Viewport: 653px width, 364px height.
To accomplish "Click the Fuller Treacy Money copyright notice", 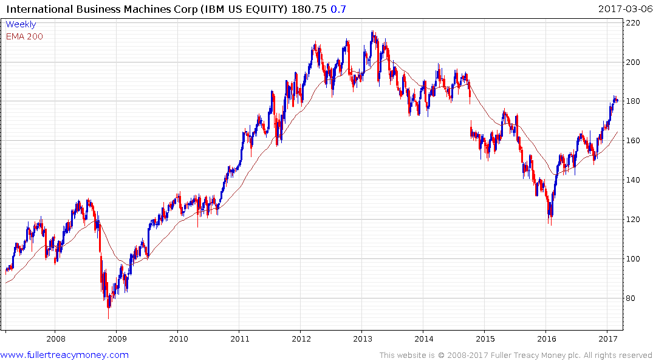I will [x=516, y=356].
